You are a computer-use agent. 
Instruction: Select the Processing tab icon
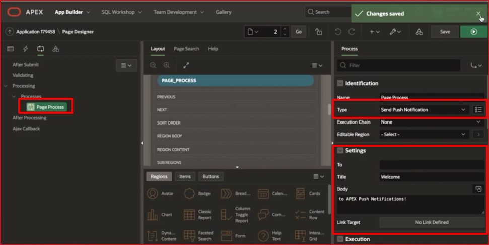point(41,49)
